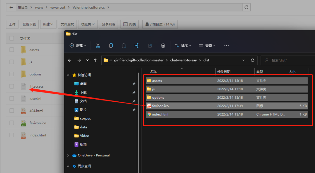
Task: Click the Rename icon in Explorer toolbar
Action: point(137,45)
